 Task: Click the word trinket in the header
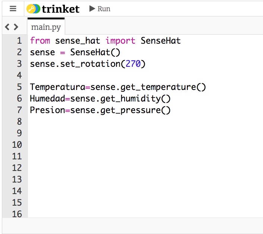60,9
